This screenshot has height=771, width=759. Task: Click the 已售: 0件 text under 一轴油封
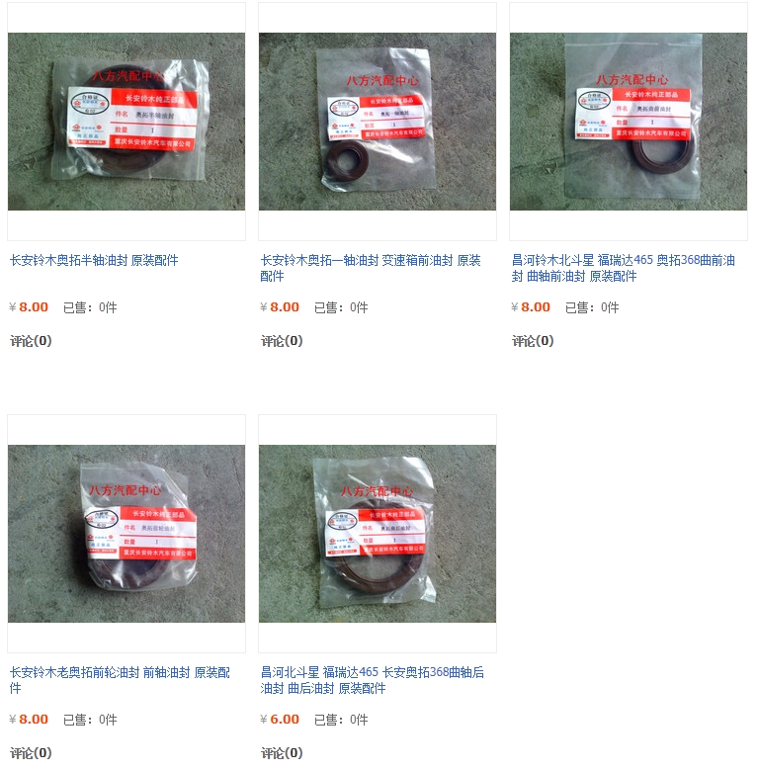point(341,307)
